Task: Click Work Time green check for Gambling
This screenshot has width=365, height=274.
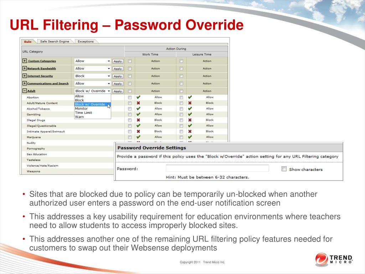Action: [138, 114]
